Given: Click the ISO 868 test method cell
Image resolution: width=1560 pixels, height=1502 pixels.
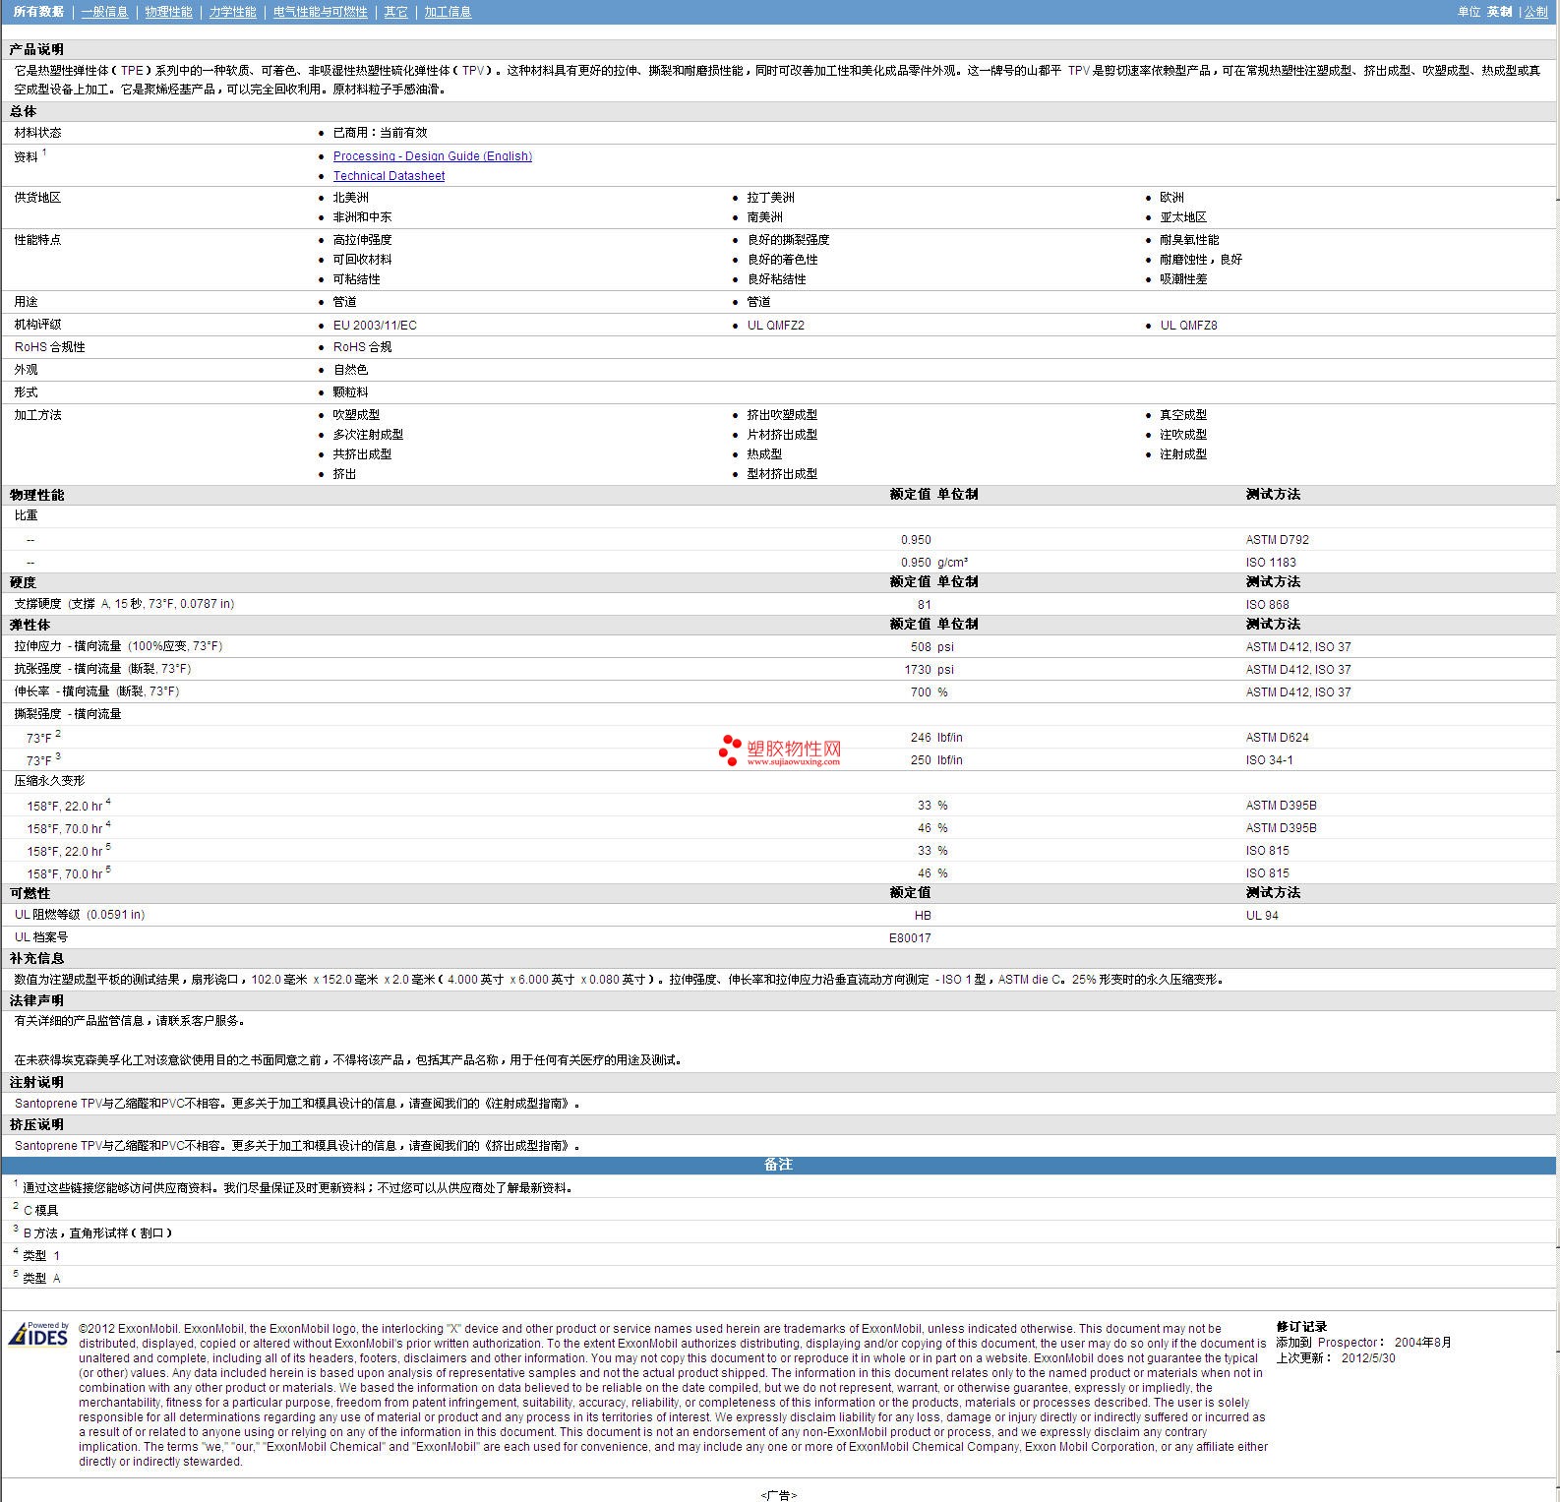Looking at the screenshot, I should pyautogui.click(x=1267, y=605).
